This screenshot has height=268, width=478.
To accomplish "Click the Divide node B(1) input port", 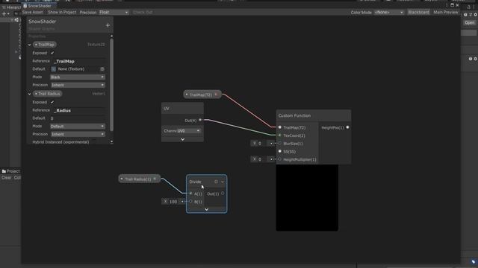I will [x=191, y=201].
